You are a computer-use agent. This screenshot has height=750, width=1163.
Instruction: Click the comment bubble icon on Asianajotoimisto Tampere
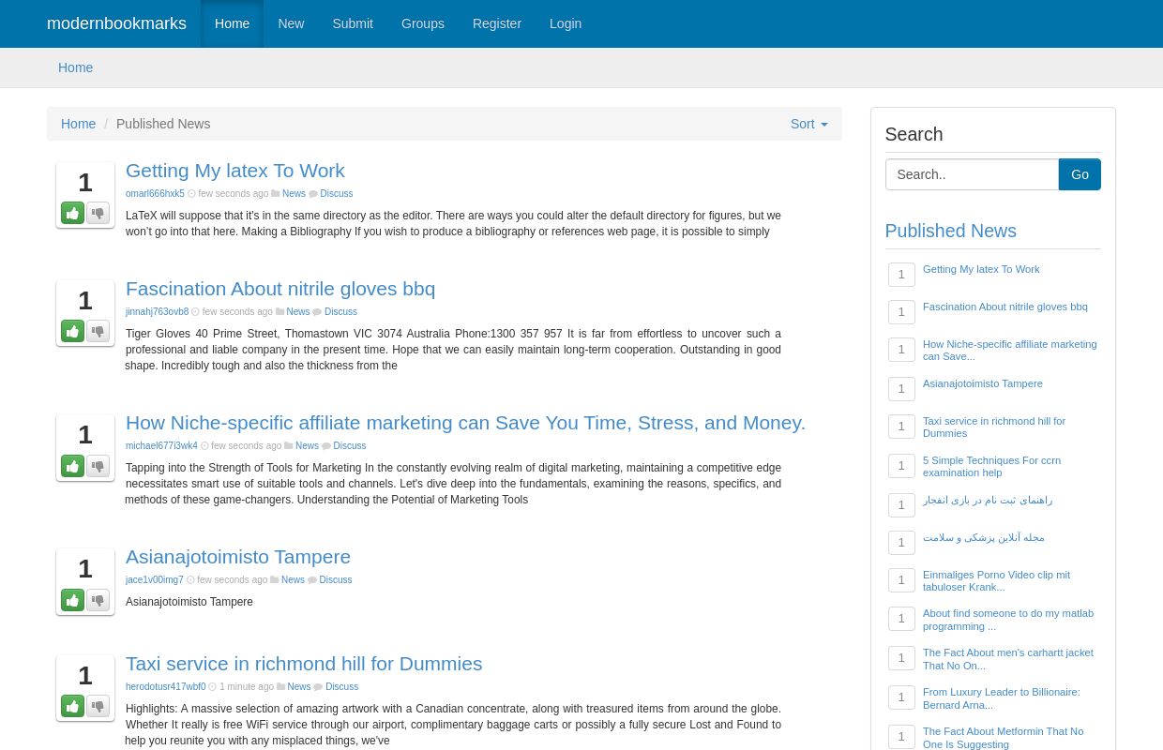[312, 579]
